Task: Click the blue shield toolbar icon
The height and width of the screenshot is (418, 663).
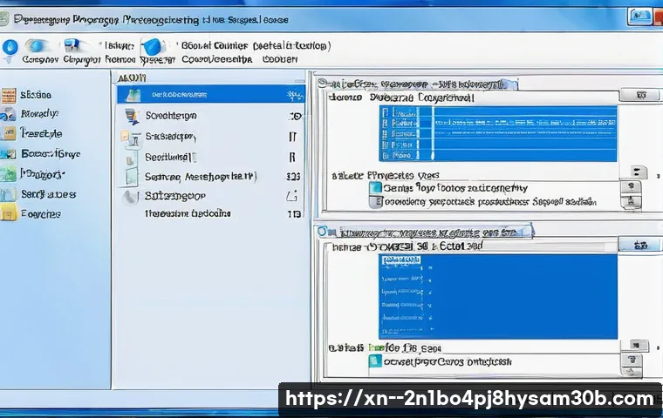Action: pos(152,46)
